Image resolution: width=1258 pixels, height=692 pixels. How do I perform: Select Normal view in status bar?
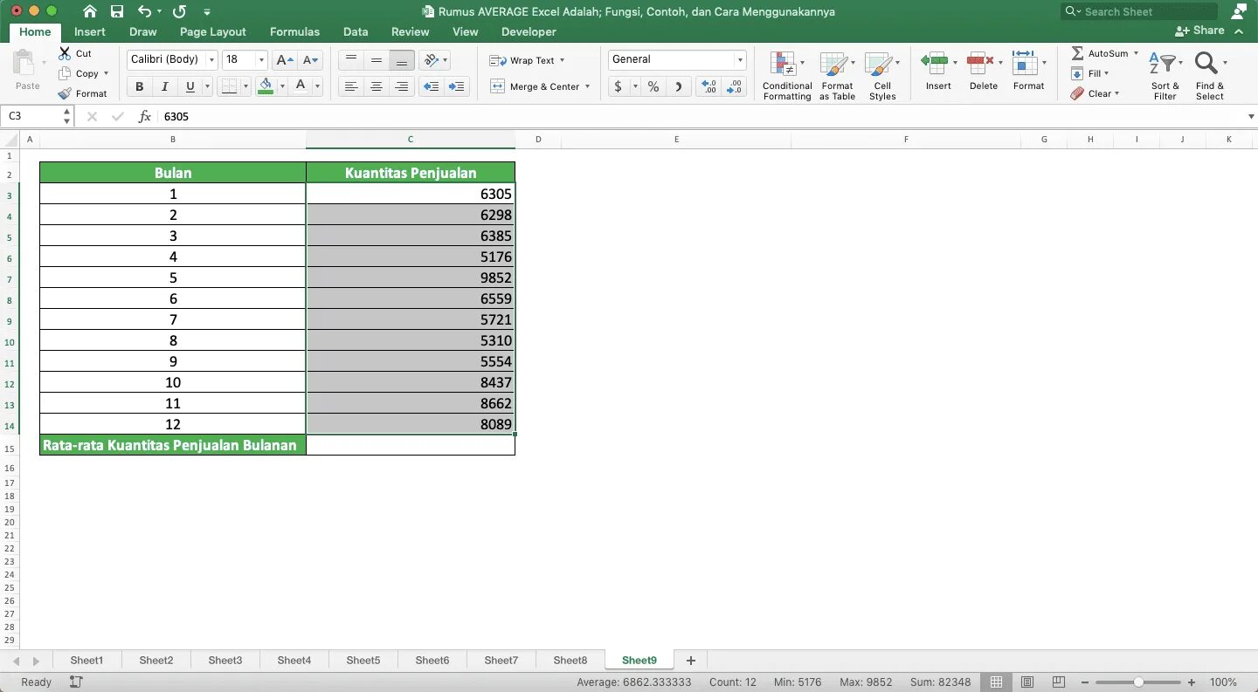coord(996,682)
